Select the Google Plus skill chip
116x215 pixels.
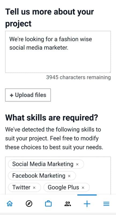(66, 187)
